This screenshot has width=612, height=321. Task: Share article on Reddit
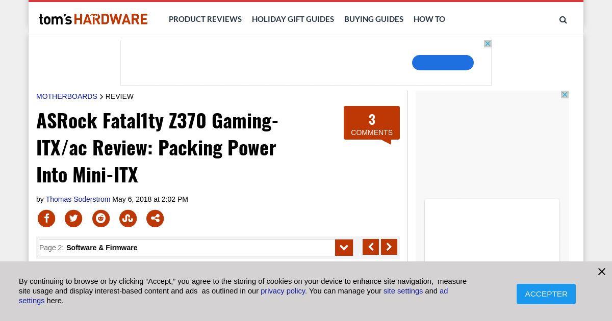[x=101, y=219]
